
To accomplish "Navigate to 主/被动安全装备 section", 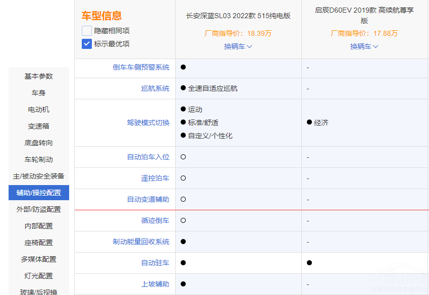I will tap(39, 176).
